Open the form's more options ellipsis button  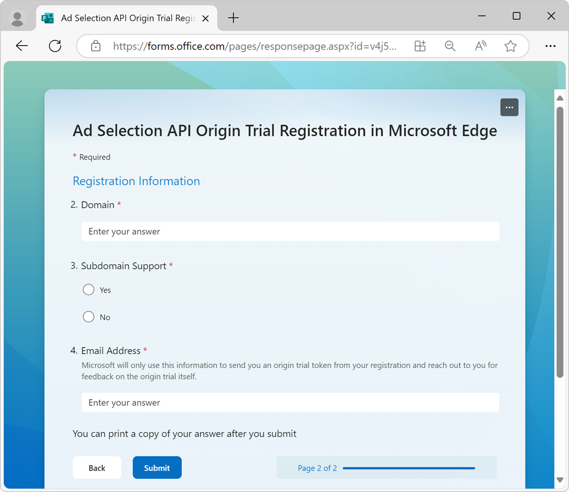coord(509,107)
